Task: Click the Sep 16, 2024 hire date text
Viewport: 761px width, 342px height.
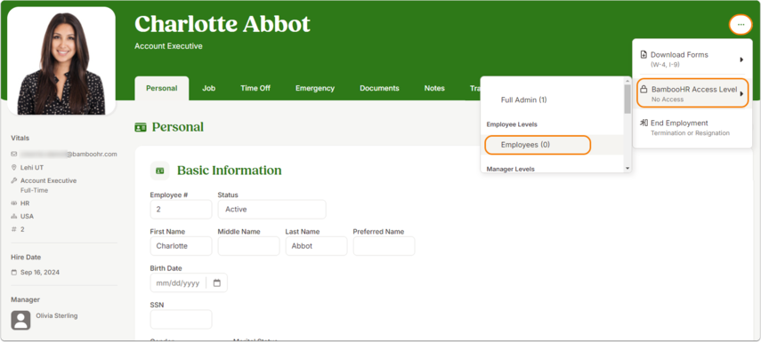Action: [x=40, y=272]
